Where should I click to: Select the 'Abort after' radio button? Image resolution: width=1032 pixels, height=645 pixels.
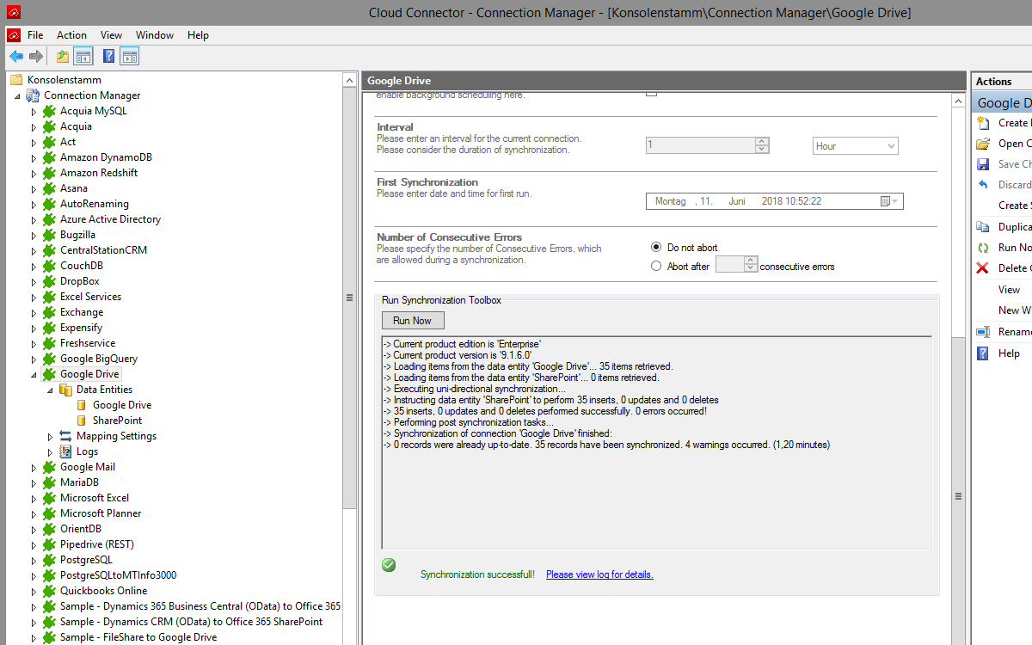point(656,267)
